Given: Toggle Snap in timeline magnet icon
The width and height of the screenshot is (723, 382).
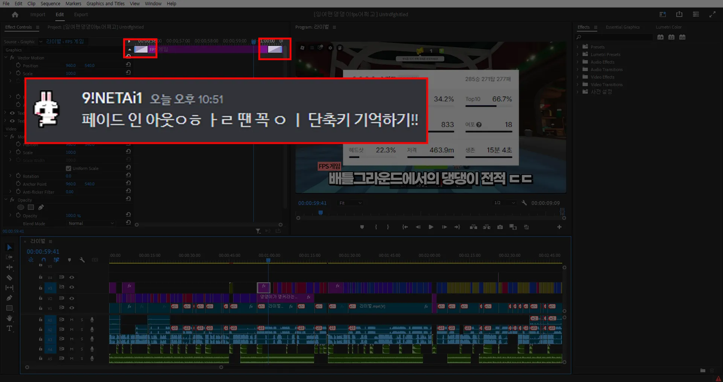Looking at the screenshot, I should coord(44,260).
